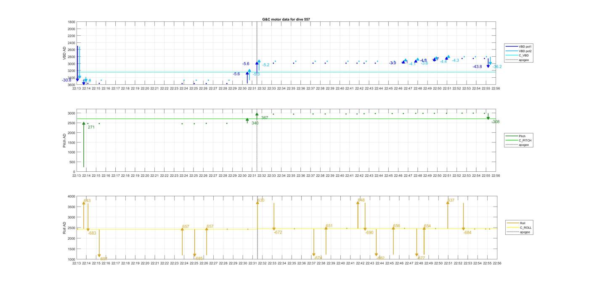Click the '-3.9' label in the VBD plot

(393, 63)
